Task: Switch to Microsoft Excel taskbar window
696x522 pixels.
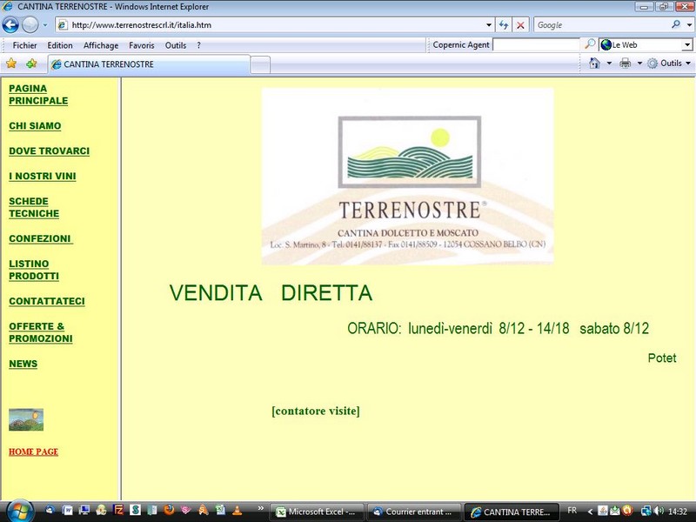Action: point(317,512)
